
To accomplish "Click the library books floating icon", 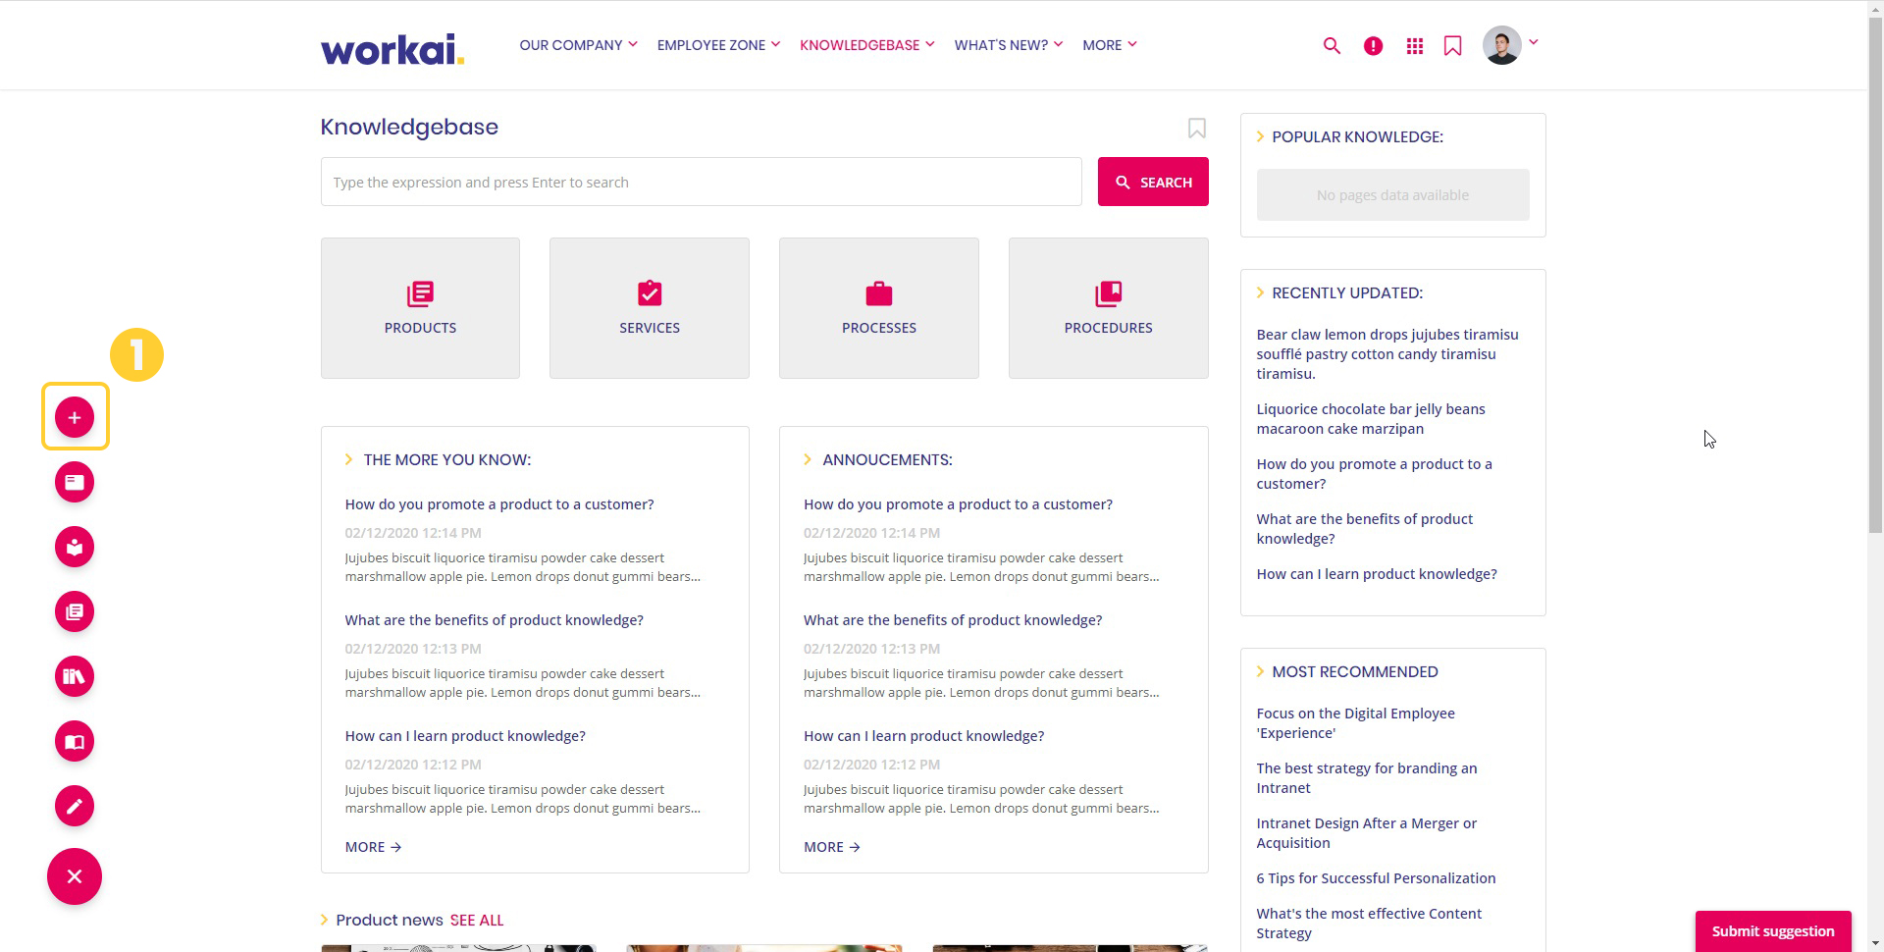I will click(x=75, y=676).
